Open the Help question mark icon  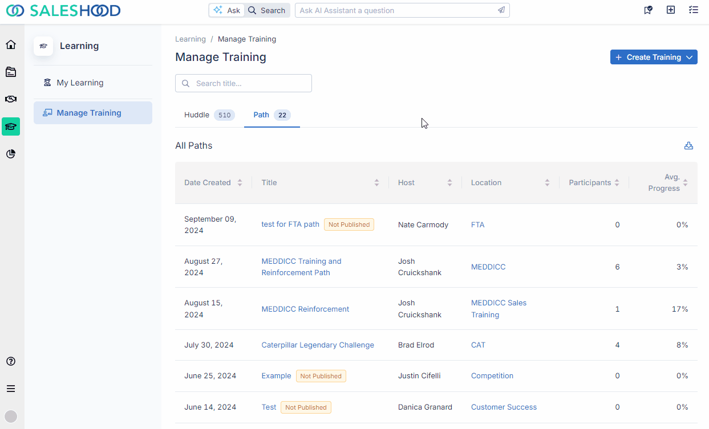[11, 361]
